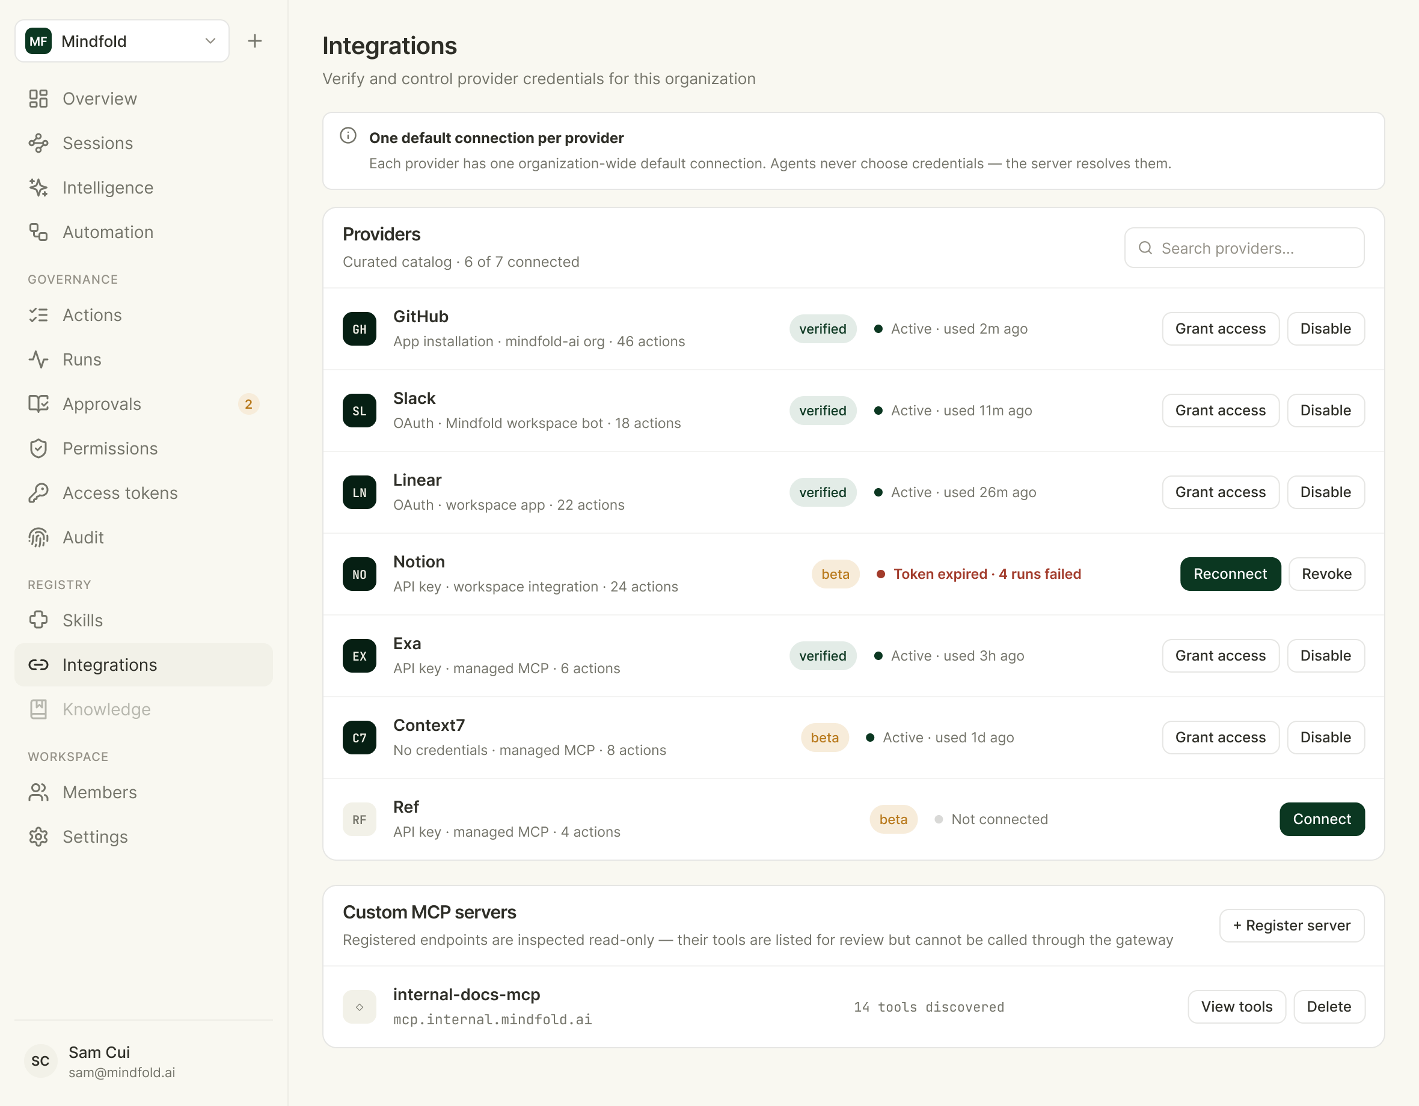Click the C7 Context7 provider badge
This screenshot has width=1419, height=1106.
[x=360, y=738]
